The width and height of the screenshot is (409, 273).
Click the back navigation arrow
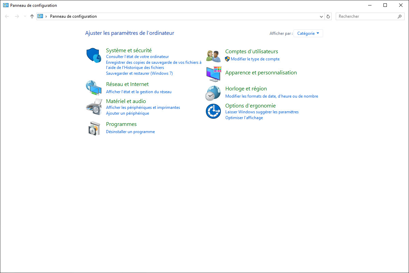(7, 16)
